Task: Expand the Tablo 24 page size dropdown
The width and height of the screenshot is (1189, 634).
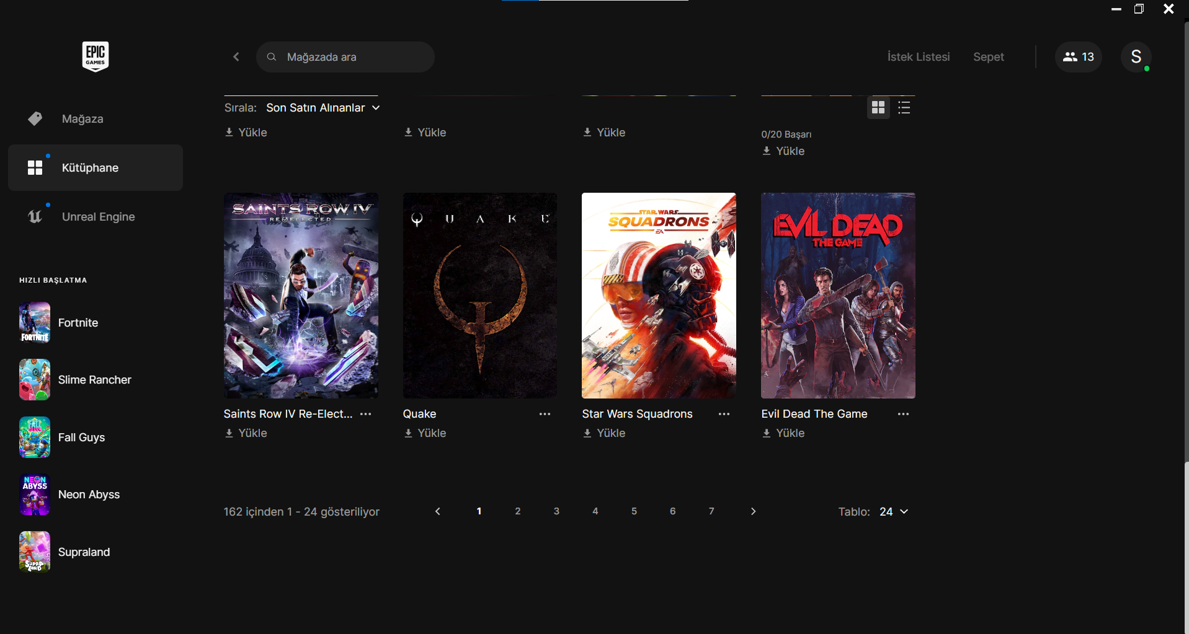Action: tap(894, 512)
